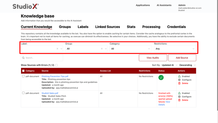Viewport: 218px width, 123px height.
Task: Click the StudioX logo
Action: coord(26,6)
